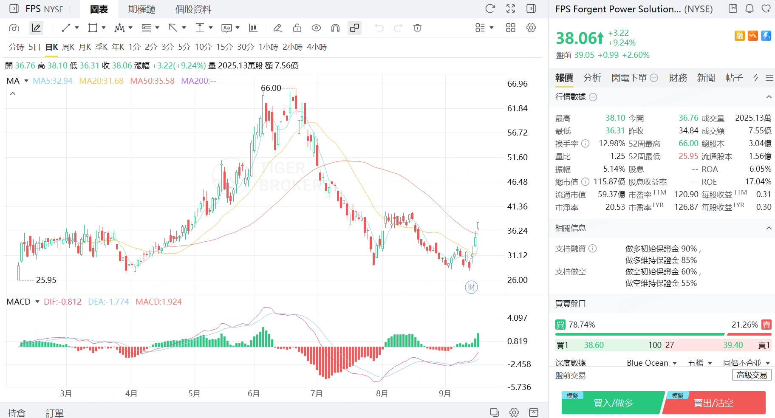Screen dimensions: 775x418
Task: Click the 買入/做多 buy button
Action: (613, 403)
